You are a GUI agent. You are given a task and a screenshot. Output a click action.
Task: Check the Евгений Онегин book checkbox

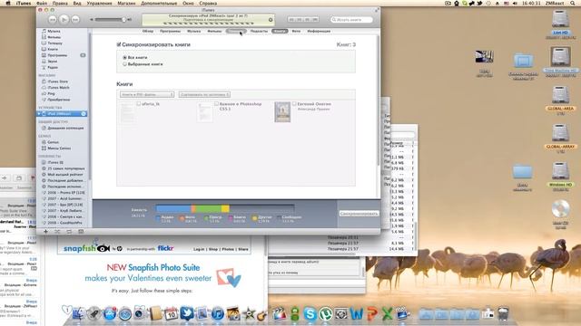[294, 104]
